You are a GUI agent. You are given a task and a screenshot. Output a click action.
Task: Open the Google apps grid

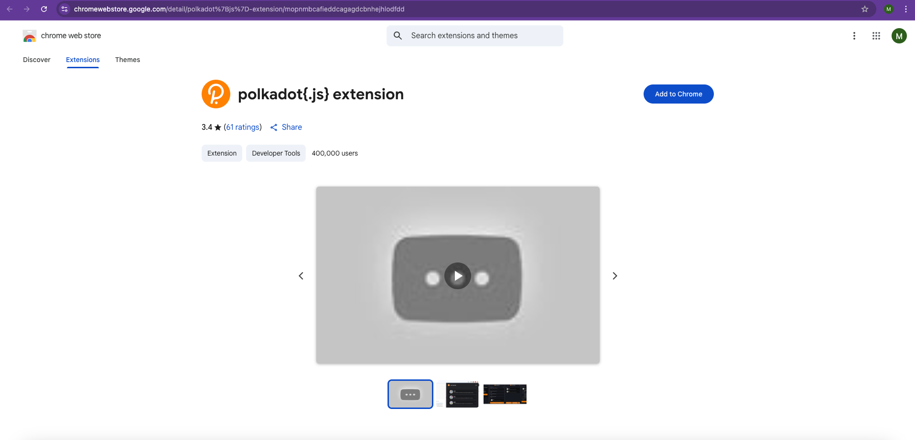coord(876,36)
